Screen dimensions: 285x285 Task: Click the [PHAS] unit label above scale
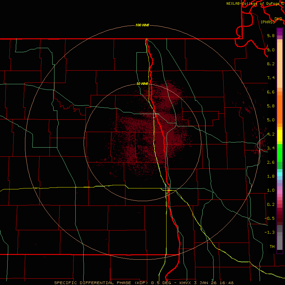tap(268, 22)
